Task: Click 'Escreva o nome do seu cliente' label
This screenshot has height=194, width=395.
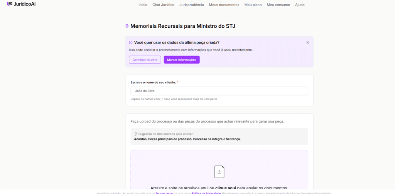Action: tap(154, 83)
